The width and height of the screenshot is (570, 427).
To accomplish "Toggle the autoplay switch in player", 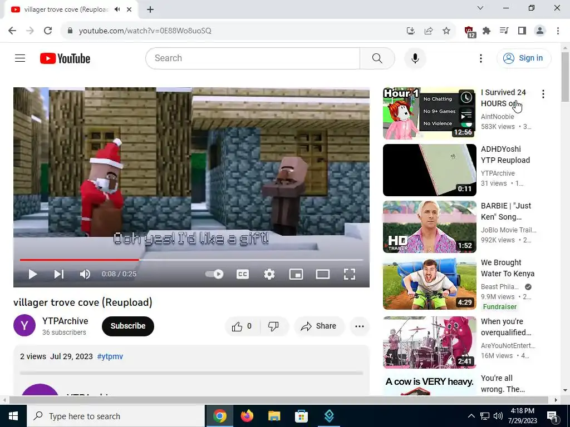I will (x=214, y=274).
